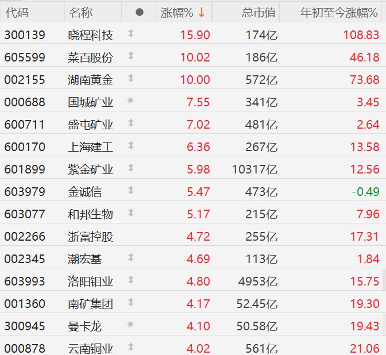
Task: Select stock name 盛屯矿业
Action: (90, 125)
